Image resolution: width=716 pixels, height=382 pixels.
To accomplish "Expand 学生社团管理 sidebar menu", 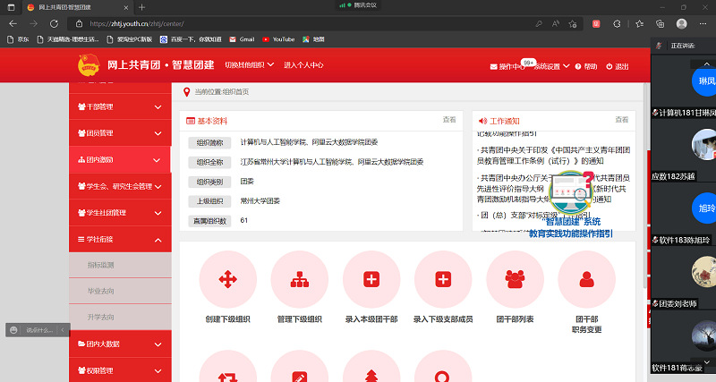I will click(120, 213).
